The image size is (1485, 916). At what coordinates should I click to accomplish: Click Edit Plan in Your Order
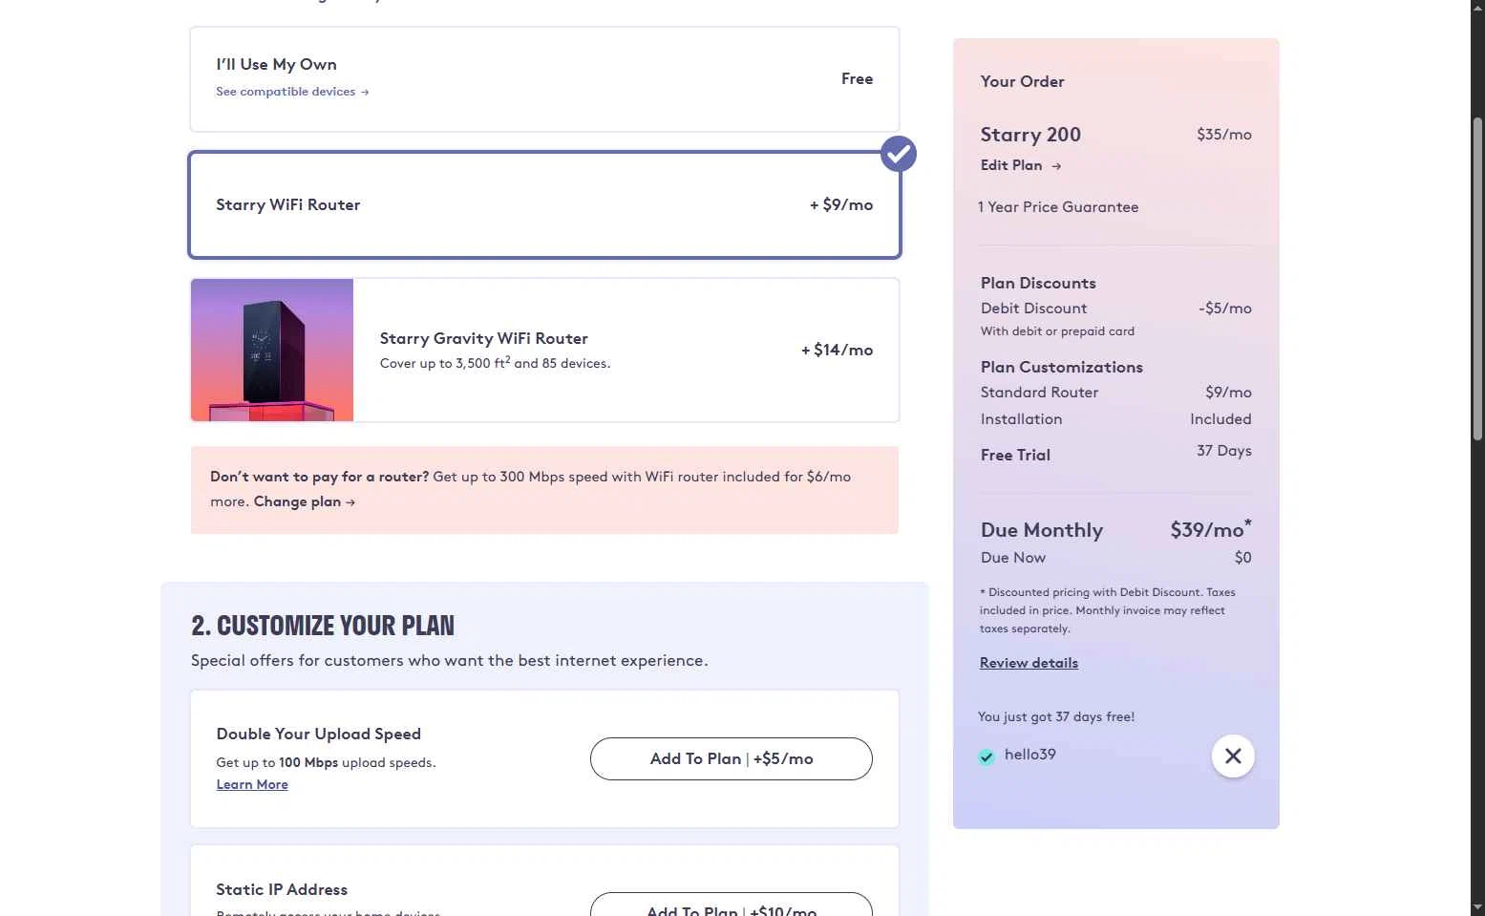point(1011,165)
